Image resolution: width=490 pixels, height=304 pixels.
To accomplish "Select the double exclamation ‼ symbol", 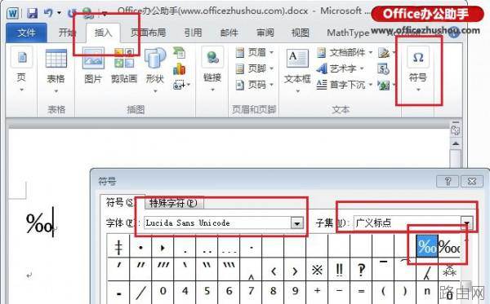I will 339,270.
